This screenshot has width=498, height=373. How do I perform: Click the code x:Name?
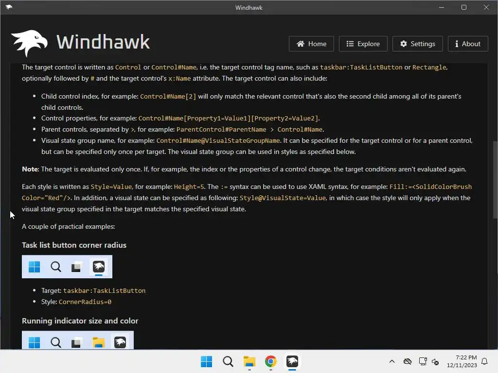(x=179, y=78)
